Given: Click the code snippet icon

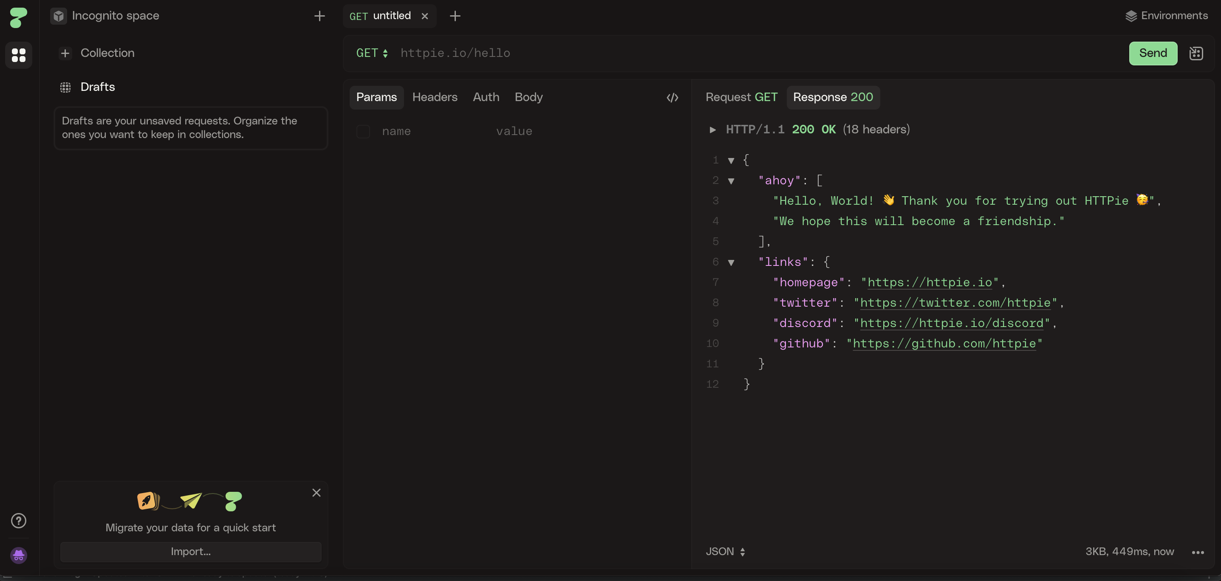Looking at the screenshot, I should (672, 98).
